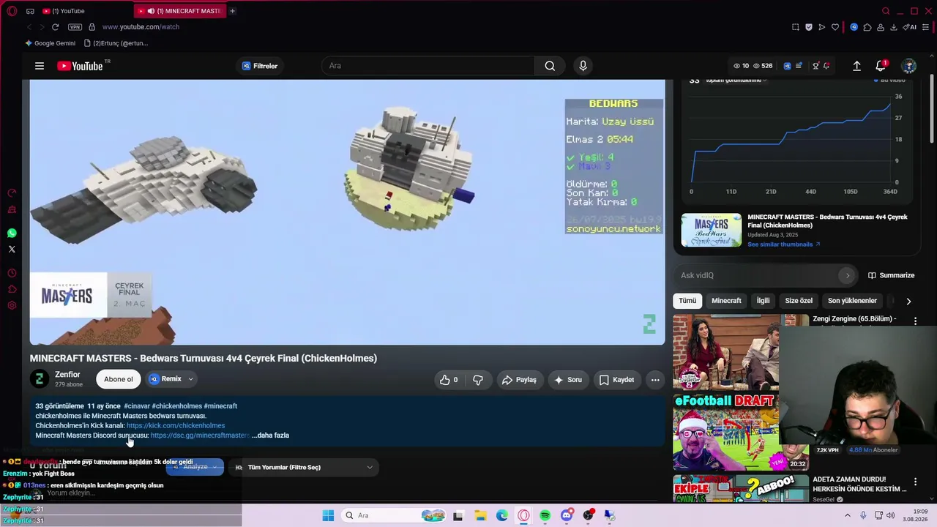
Task: Click the Kaydet save button
Action: 616,380
